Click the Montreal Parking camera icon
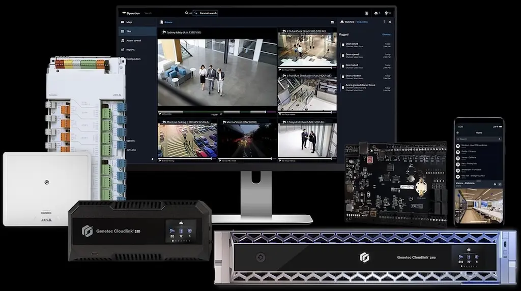 164,122
